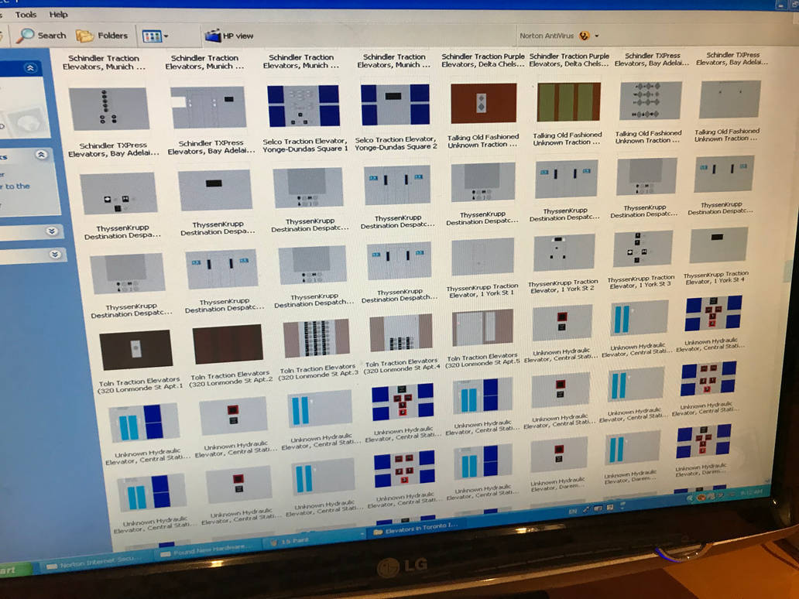Click the 9:12 AM taskbar clock
The width and height of the screenshot is (799, 599).
[x=751, y=492]
